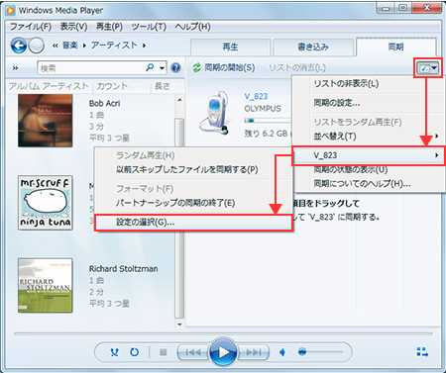Expand the V_823 submenu
This screenshot has width=446, height=373.
pyautogui.click(x=369, y=155)
